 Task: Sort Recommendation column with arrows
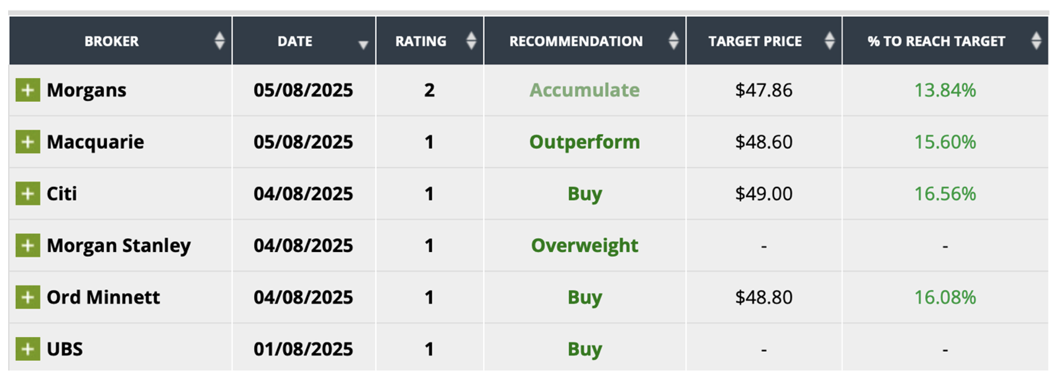[673, 41]
